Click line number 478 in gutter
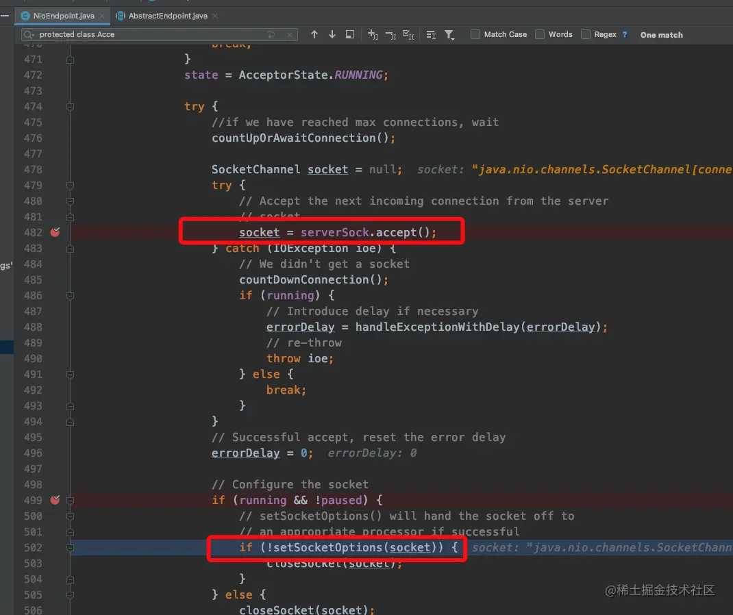The image size is (733, 615). (33, 169)
